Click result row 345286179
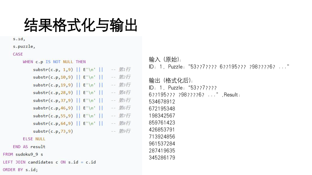This screenshot has width=312, height=175. pyautogui.click(x=162, y=158)
